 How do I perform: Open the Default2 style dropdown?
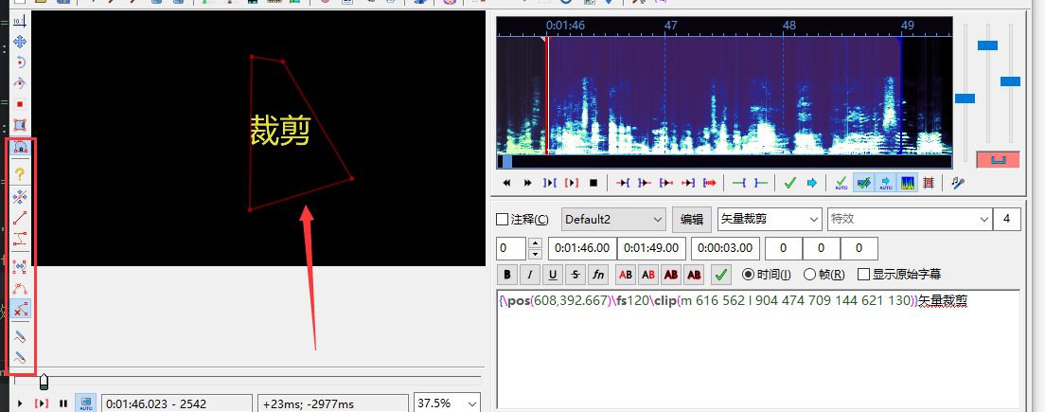pyautogui.click(x=613, y=220)
